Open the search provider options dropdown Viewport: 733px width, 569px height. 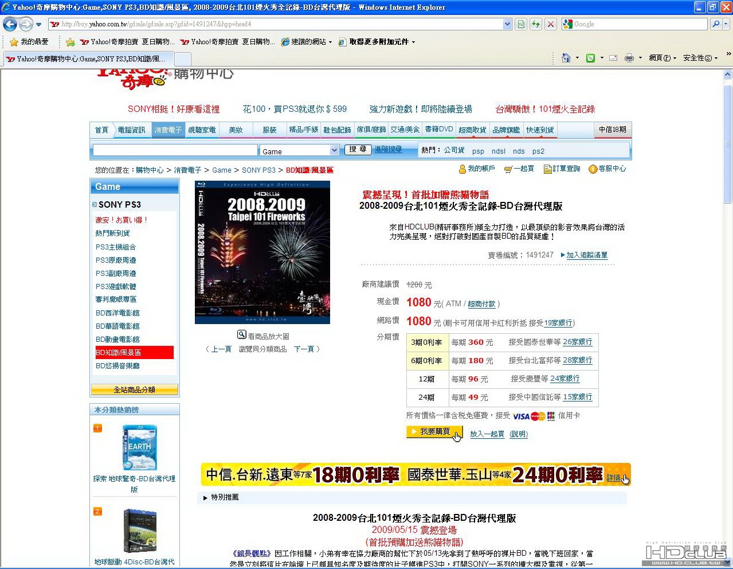(727, 24)
